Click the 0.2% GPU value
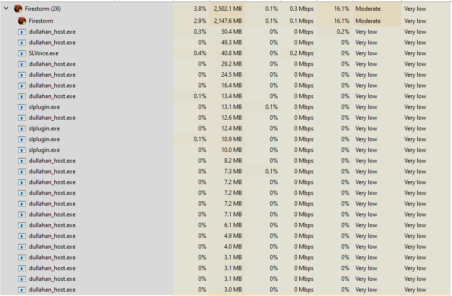The height and width of the screenshot is (296, 452). [x=343, y=32]
